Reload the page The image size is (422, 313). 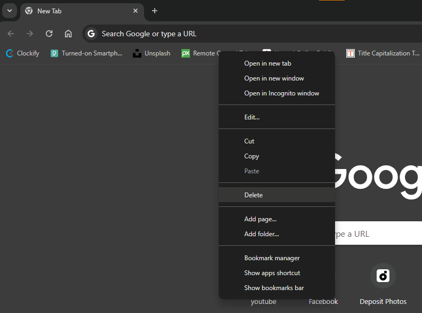[x=49, y=34]
